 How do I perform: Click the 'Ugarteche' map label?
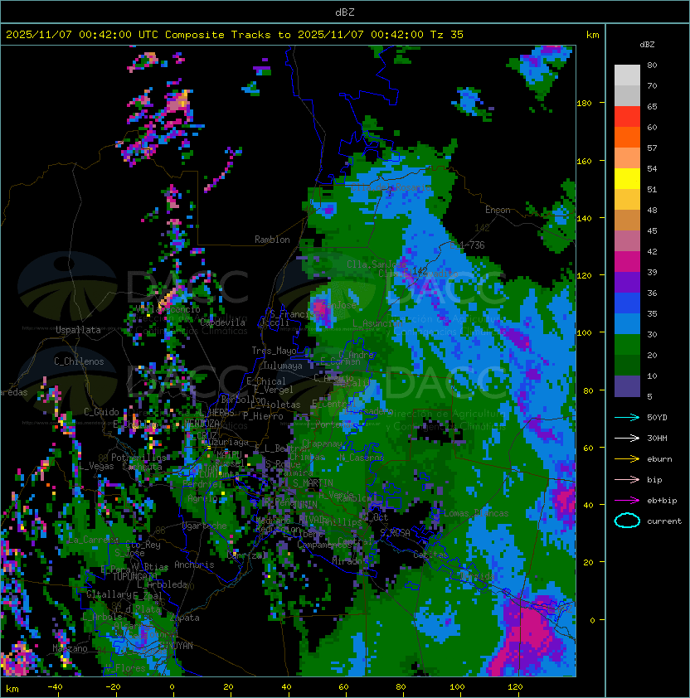205,526
